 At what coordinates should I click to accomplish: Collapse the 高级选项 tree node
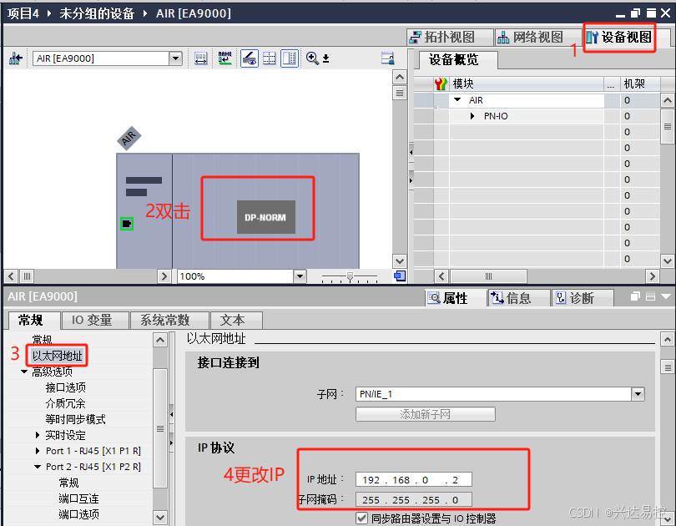(24, 372)
